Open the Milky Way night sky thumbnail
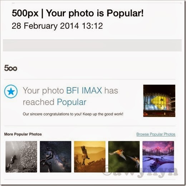The width and height of the screenshot is (186, 186). click(x=55, y=157)
